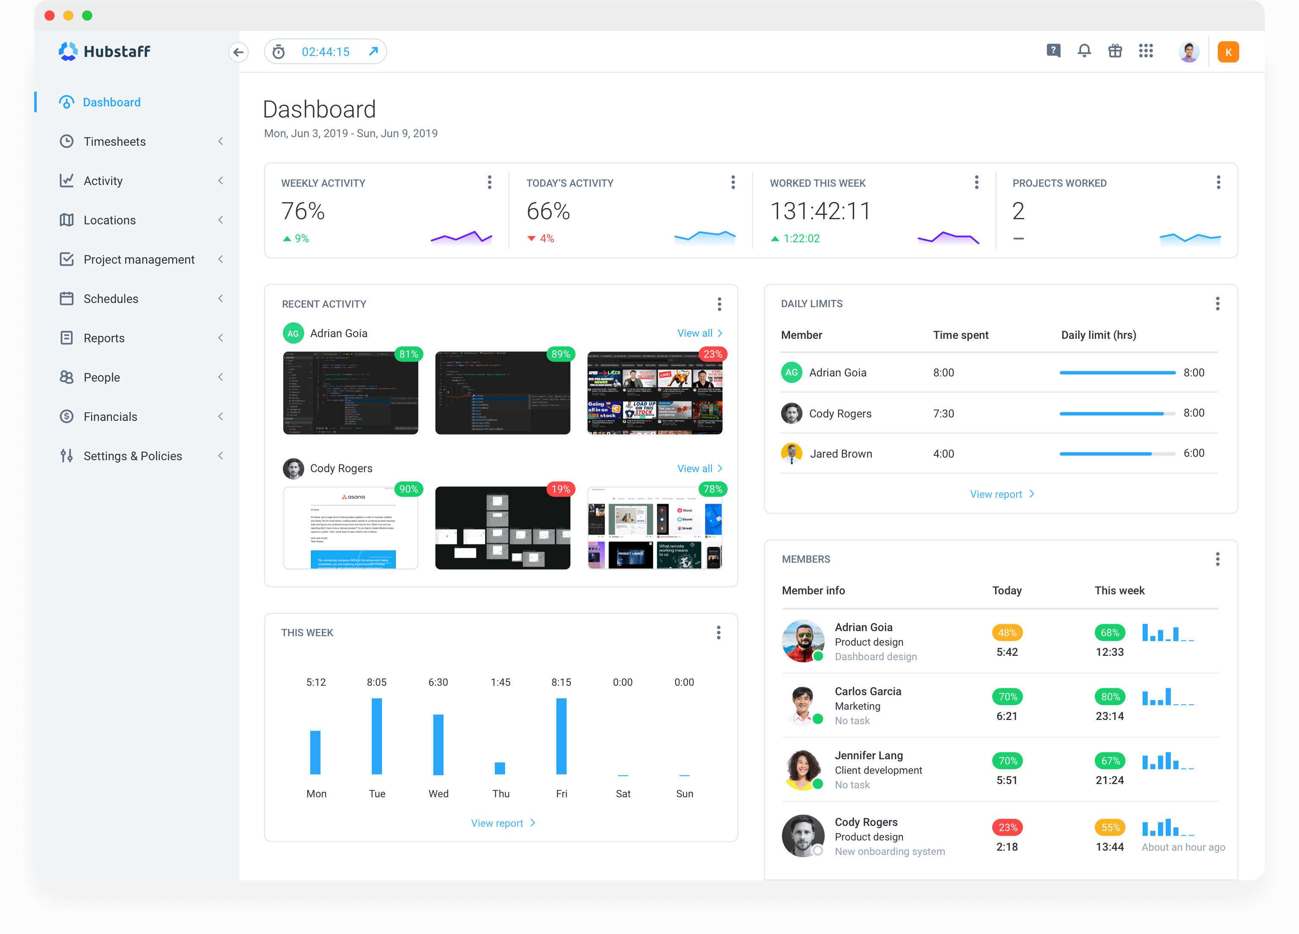Open the Daily Limits options menu
This screenshot has height=934, width=1299.
point(1218,303)
